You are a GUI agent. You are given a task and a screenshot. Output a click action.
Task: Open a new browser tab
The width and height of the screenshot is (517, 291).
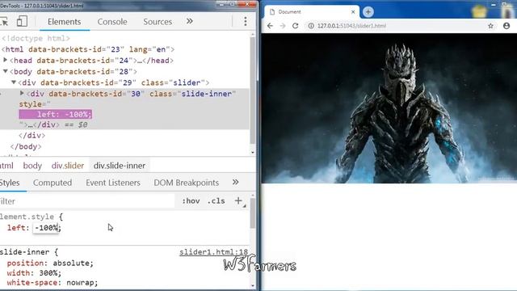pos(368,12)
